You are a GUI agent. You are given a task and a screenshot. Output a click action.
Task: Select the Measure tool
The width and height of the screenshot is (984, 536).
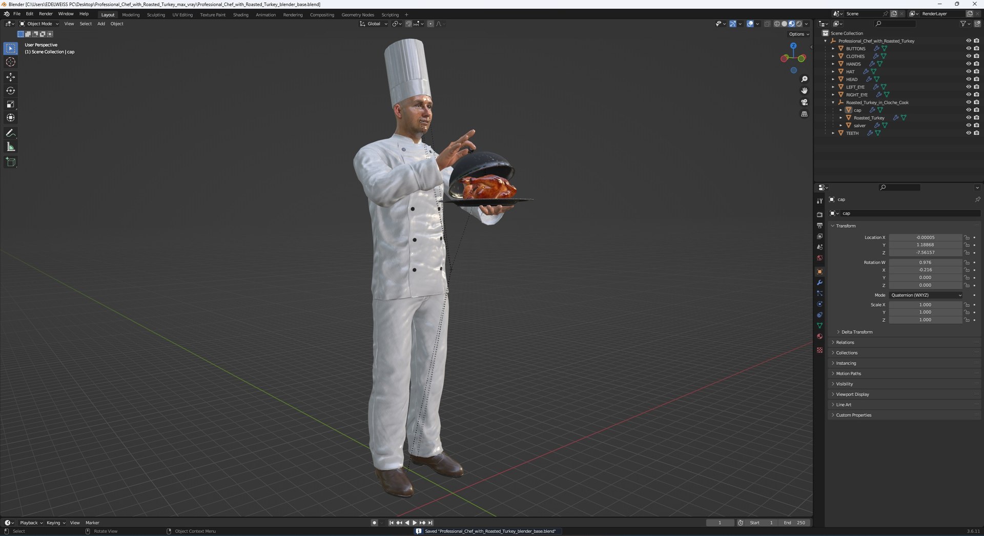point(10,147)
